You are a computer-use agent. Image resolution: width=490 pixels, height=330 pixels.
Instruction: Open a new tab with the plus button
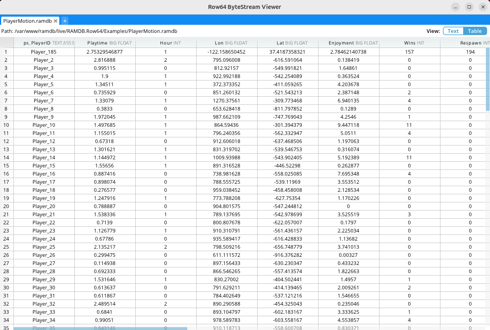[65, 21]
